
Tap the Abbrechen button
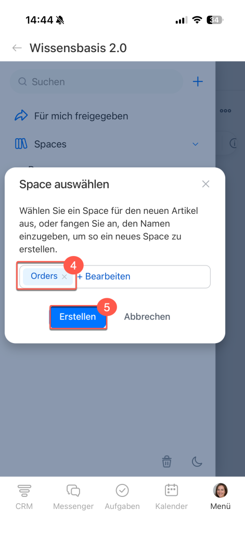[147, 317]
